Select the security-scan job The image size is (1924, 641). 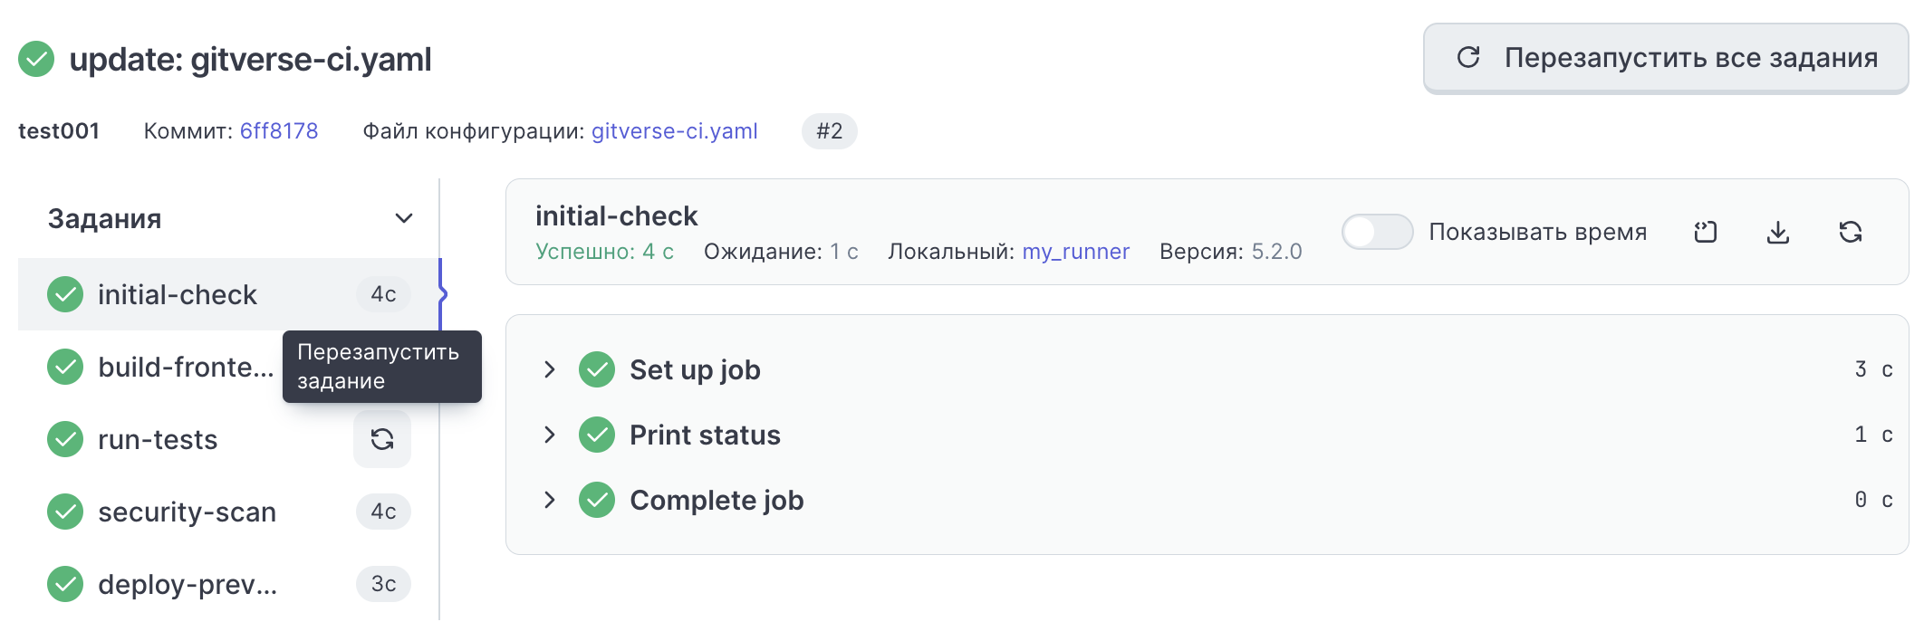point(187,512)
